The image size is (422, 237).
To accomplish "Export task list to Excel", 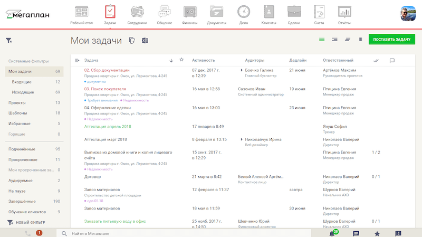I will pos(145,41).
